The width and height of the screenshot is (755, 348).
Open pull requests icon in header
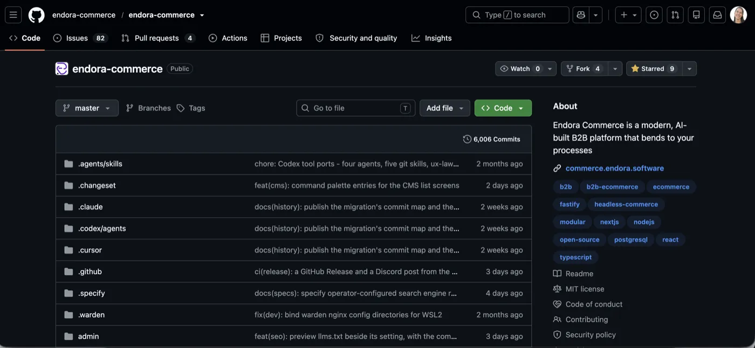click(675, 15)
